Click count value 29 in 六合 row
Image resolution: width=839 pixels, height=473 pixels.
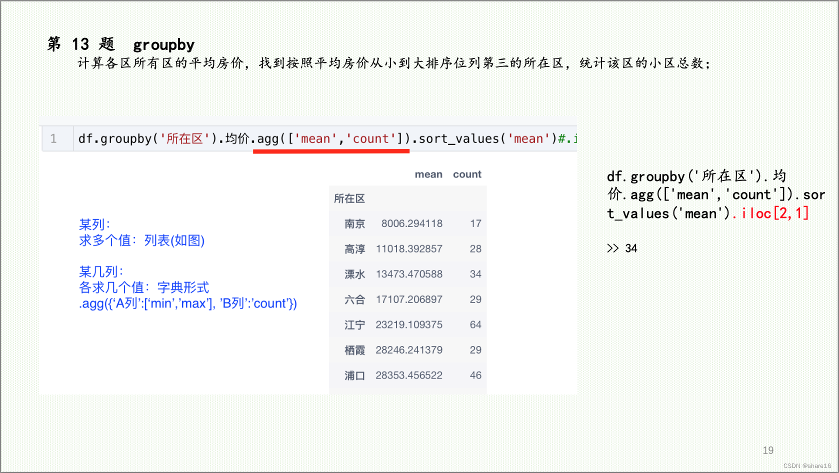(x=475, y=299)
